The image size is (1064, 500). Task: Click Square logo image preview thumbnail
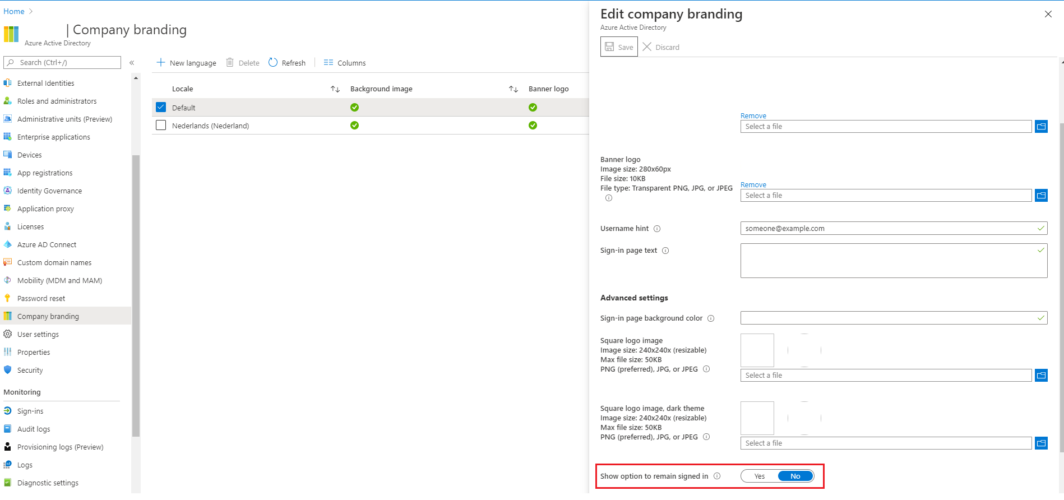(757, 350)
